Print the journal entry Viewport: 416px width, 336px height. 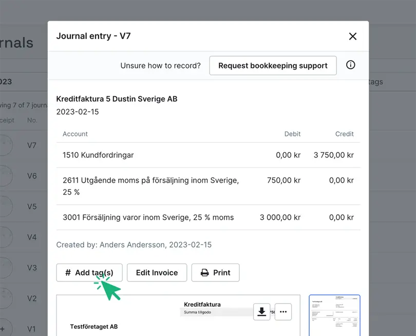point(215,273)
